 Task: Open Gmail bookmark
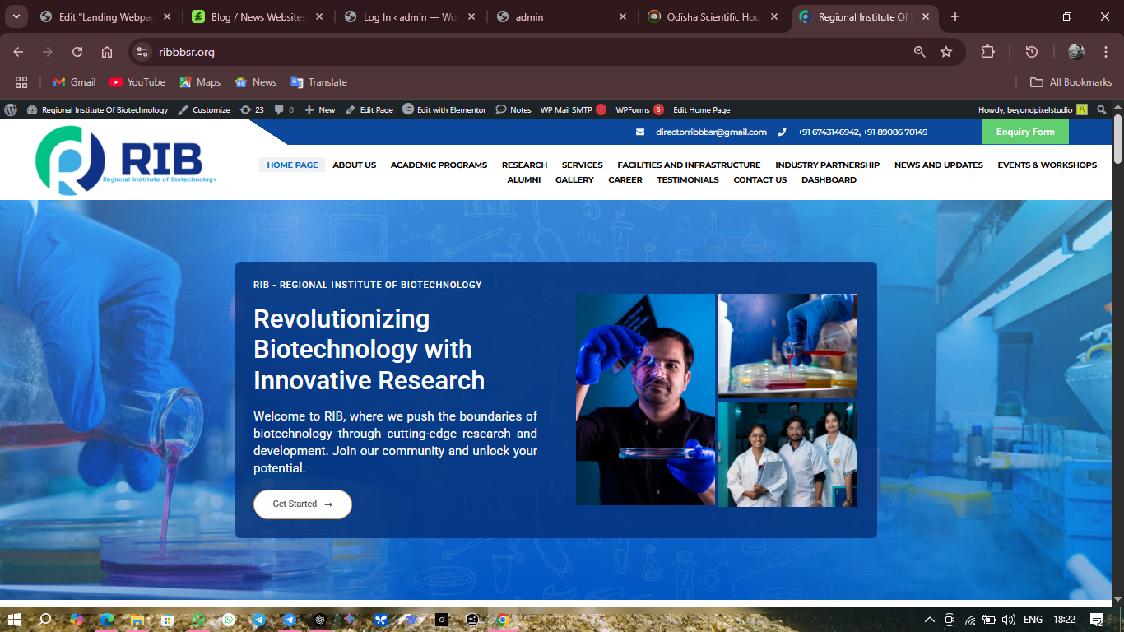pos(74,82)
